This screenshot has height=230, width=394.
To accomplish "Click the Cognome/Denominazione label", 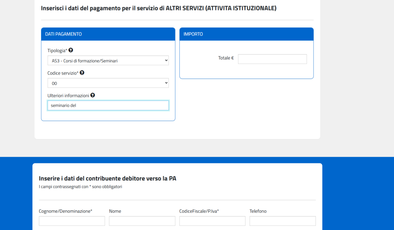I will click(65, 211).
